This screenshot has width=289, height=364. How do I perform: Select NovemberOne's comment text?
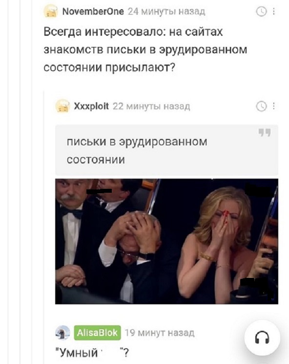(145, 49)
